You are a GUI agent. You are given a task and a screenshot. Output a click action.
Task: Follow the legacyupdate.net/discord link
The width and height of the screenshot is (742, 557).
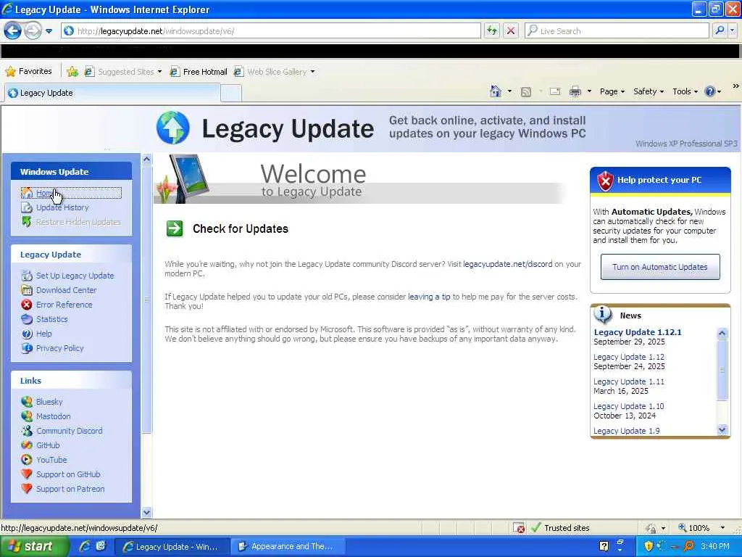click(x=507, y=264)
